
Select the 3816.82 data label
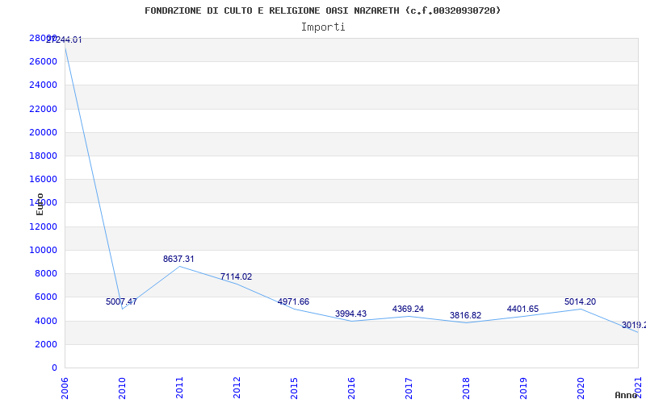tap(466, 315)
